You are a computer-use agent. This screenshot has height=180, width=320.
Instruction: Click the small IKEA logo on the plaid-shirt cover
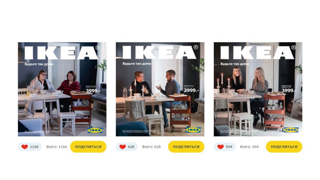(x=95, y=130)
